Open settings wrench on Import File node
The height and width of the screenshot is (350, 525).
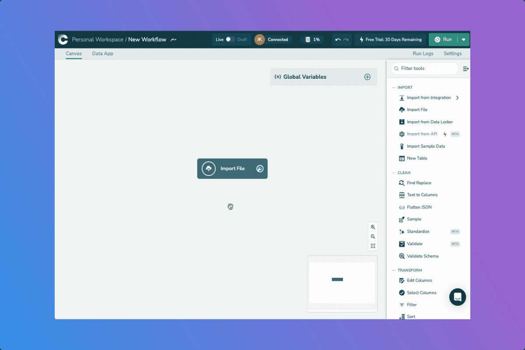[x=260, y=169]
